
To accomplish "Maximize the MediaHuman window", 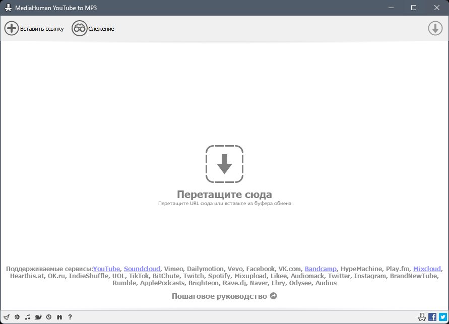I will 414,8.
